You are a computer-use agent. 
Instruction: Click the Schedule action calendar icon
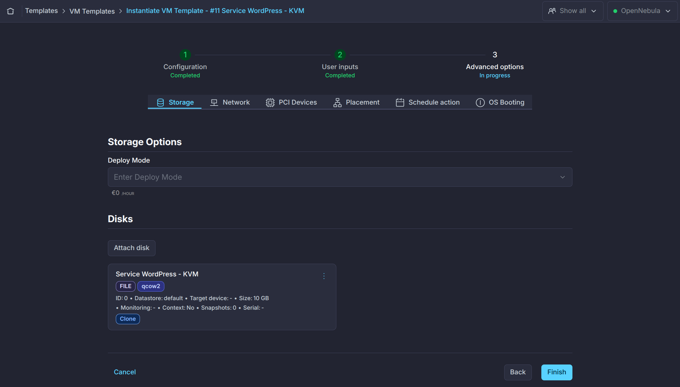click(x=400, y=102)
